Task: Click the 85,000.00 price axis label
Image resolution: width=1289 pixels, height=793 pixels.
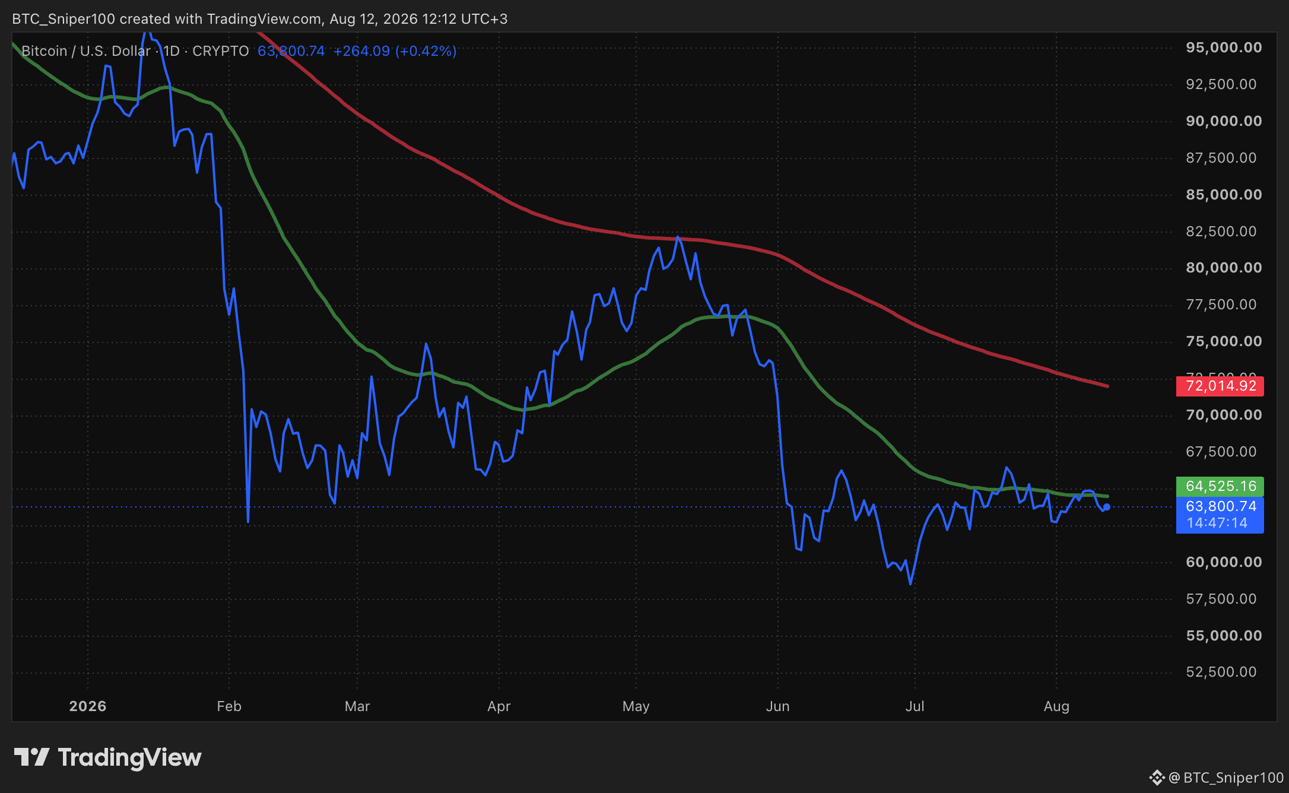Action: click(1224, 195)
